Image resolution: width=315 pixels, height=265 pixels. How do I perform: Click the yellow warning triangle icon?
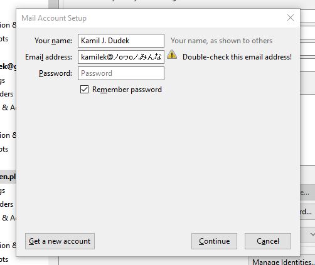point(172,55)
